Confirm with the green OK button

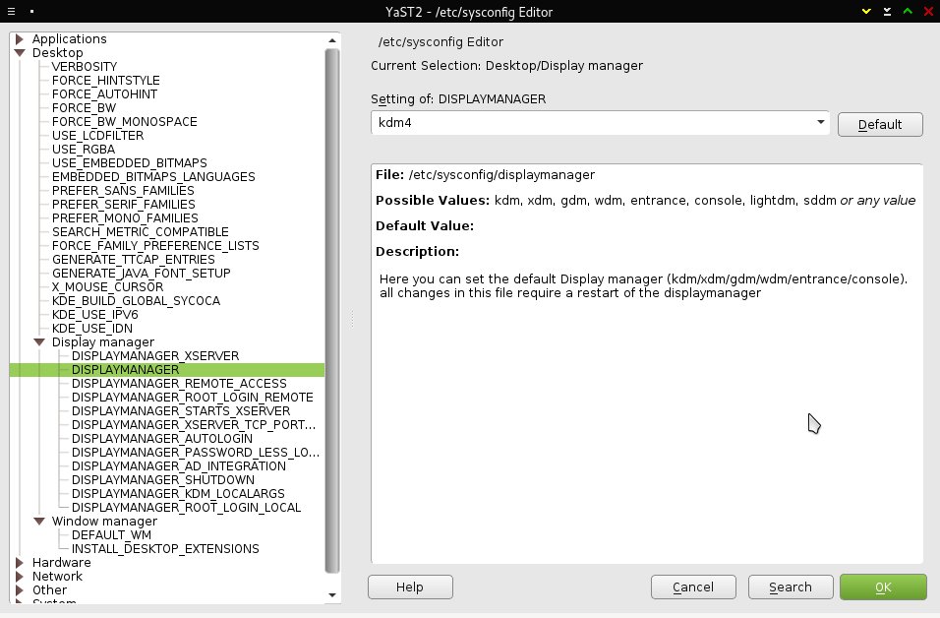tap(883, 587)
